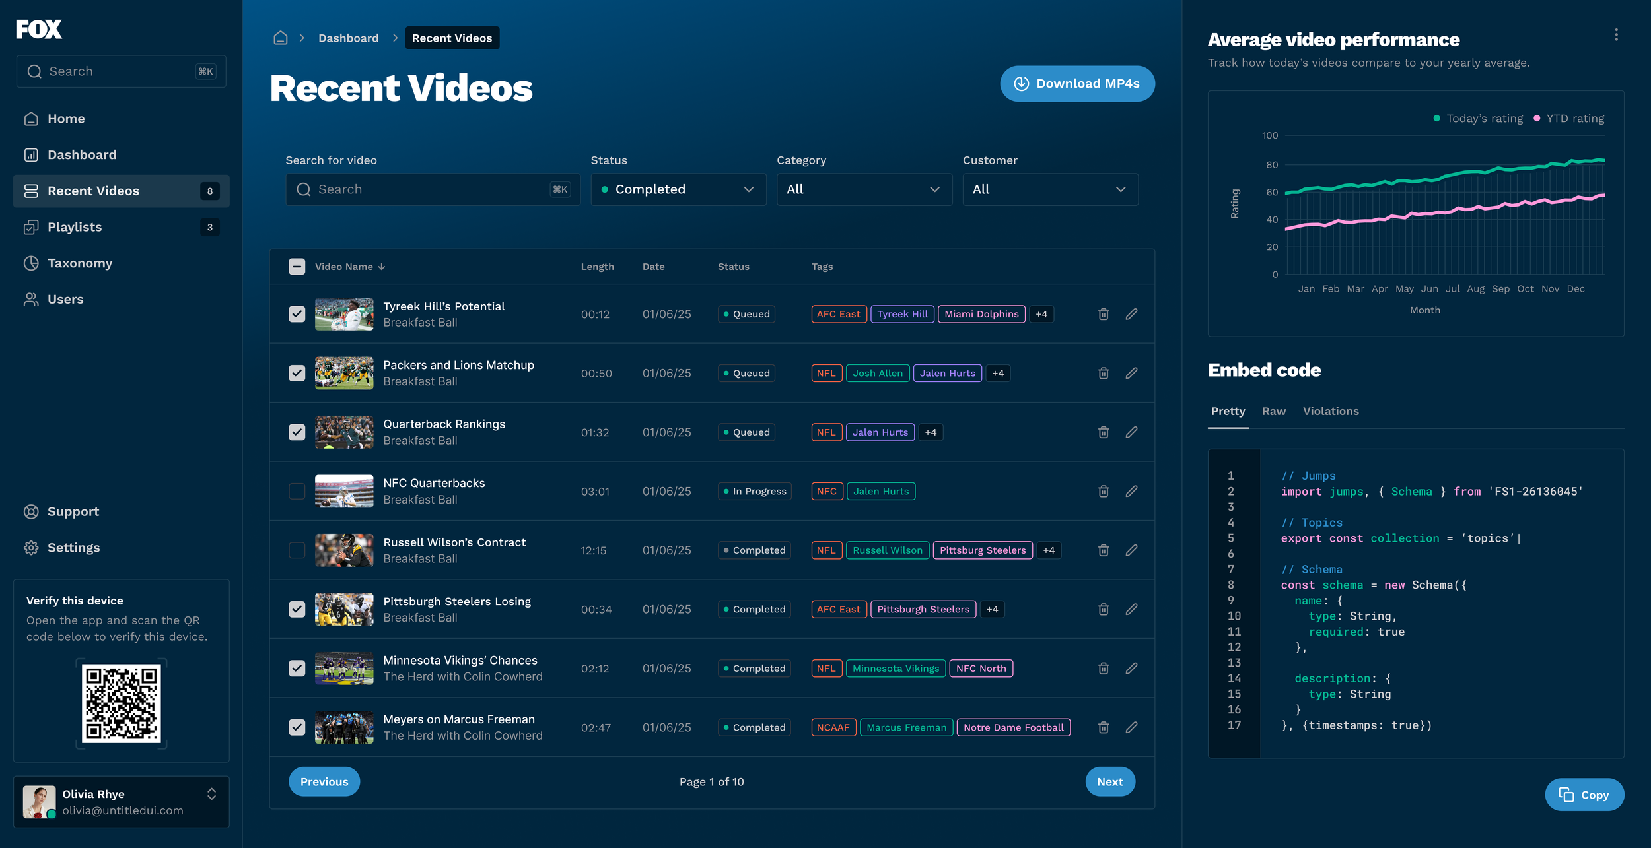
Task: Uncheck the Quarterback Rankings row
Action: click(297, 432)
